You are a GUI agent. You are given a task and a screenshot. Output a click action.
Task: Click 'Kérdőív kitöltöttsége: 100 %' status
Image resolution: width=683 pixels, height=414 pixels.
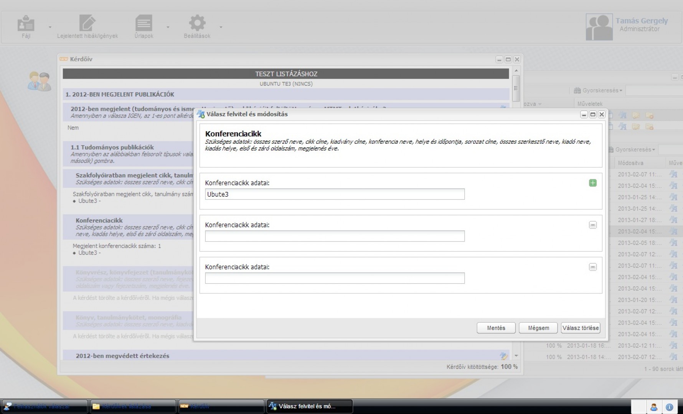click(482, 367)
